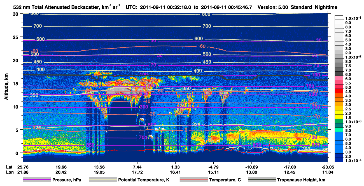Select the 'Potential Temperature, K' legend label
This screenshot has width=364, height=186.
[144, 180]
